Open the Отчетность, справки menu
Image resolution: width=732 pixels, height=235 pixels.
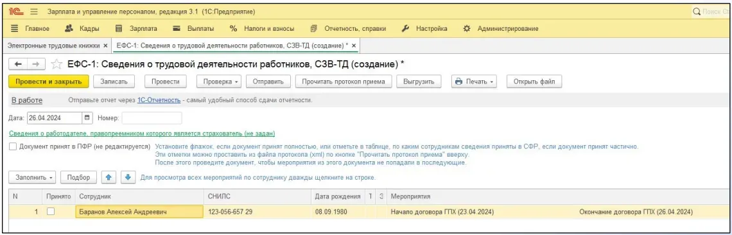(x=348, y=28)
